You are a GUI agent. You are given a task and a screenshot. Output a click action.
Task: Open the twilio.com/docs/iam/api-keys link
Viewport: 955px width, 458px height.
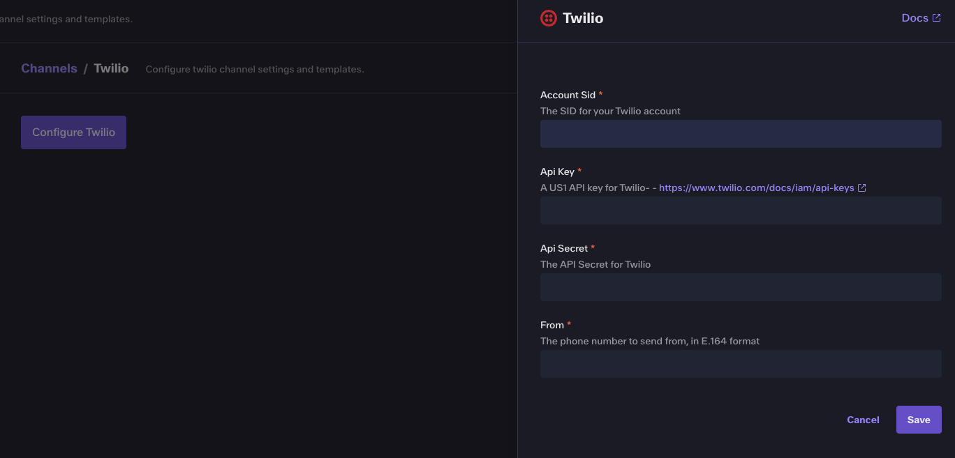pos(756,188)
